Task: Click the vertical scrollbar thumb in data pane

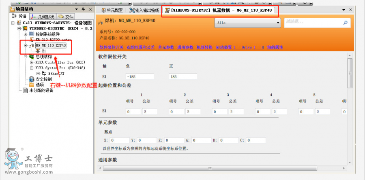Action: tap(350, 73)
